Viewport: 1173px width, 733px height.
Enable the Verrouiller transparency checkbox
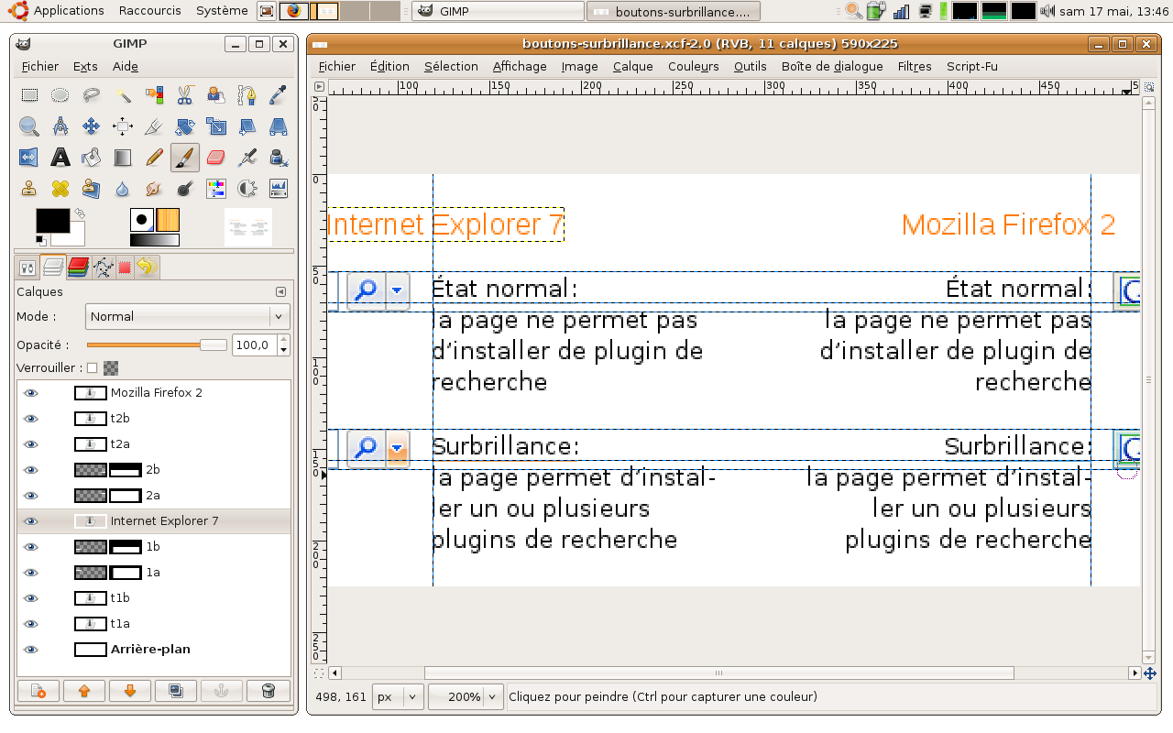[92, 367]
